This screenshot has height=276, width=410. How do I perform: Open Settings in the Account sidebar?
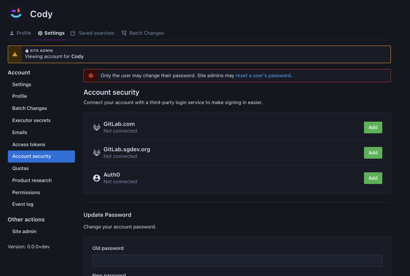coord(41,85)
